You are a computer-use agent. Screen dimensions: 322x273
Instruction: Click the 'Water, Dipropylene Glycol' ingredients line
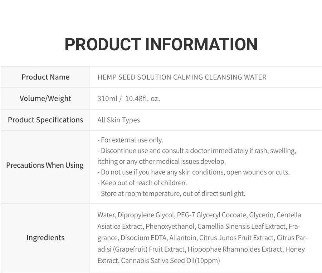199,215
